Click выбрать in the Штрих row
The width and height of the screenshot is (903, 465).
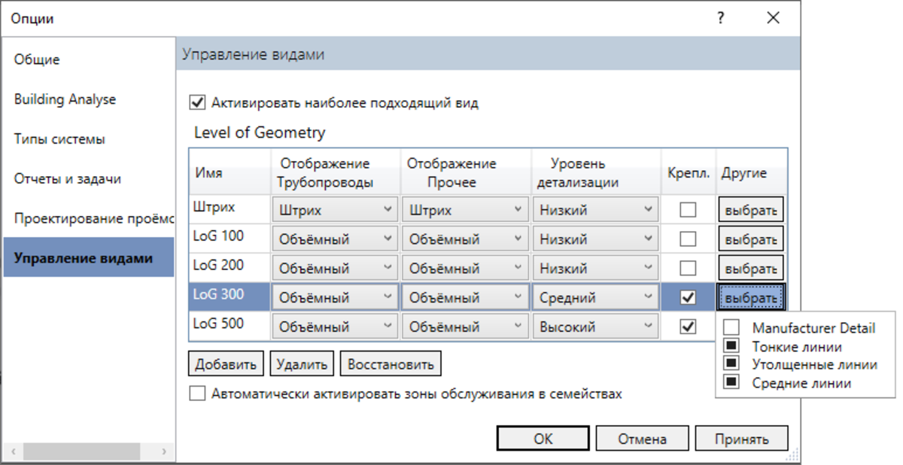coord(750,208)
